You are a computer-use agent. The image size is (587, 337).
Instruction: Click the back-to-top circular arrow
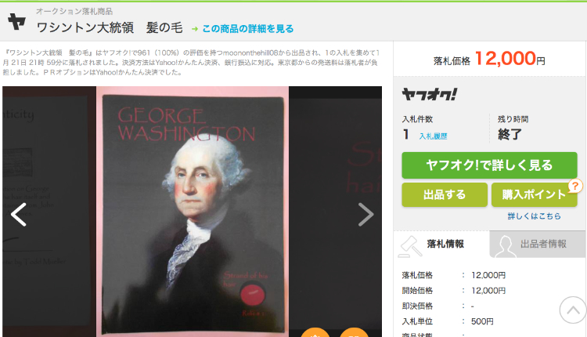coord(573,310)
